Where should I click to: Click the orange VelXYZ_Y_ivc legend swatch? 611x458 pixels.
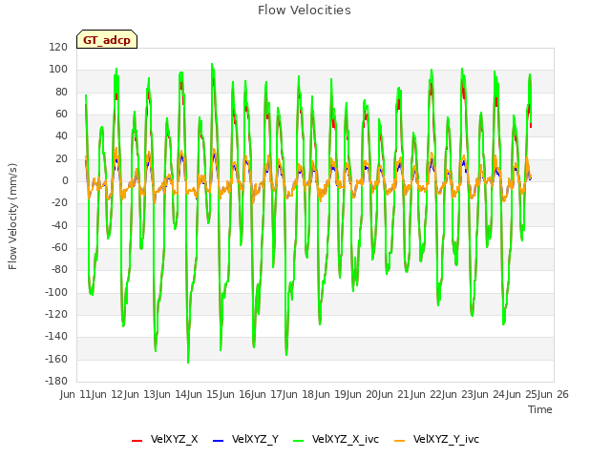tap(399, 441)
